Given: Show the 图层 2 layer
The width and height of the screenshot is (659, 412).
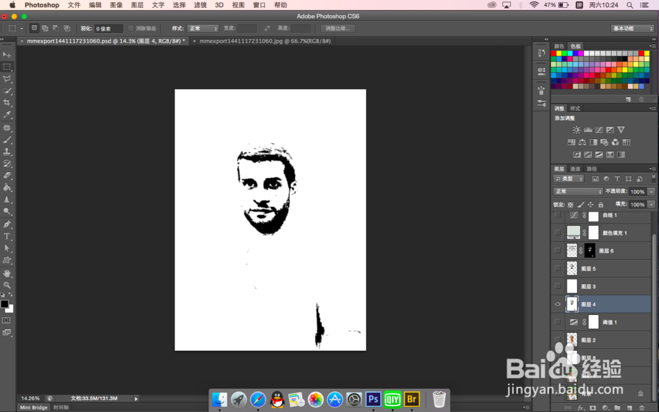Looking at the screenshot, I should click(558, 339).
